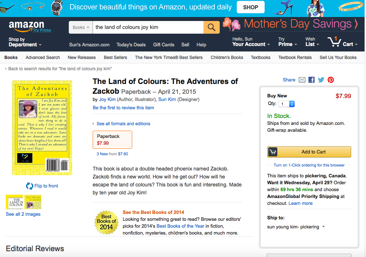Go to the Amazon home logo
This screenshot has width=366, height=257.
(26, 26)
